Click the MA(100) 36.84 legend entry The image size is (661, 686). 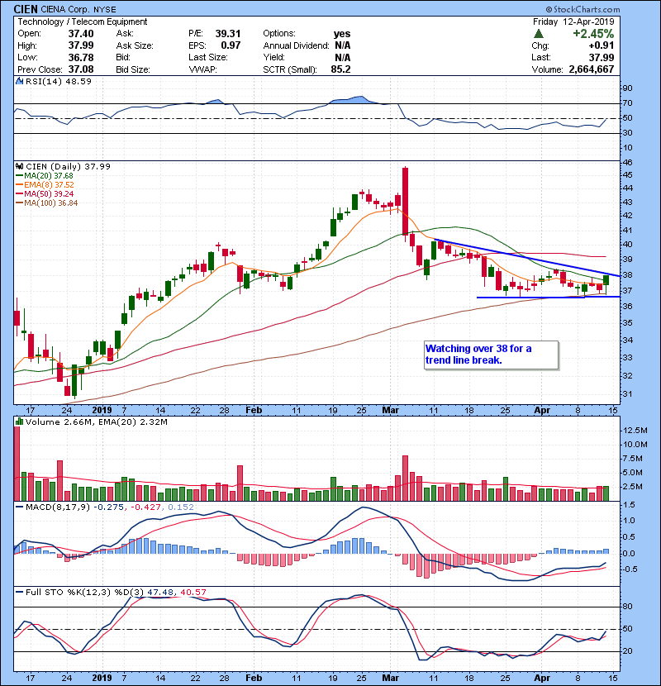coord(47,203)
